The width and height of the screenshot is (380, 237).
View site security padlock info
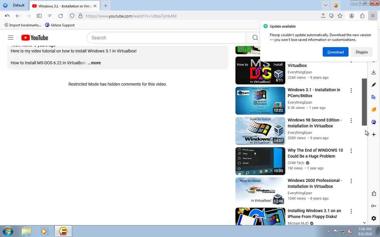[x=80, y=16]
